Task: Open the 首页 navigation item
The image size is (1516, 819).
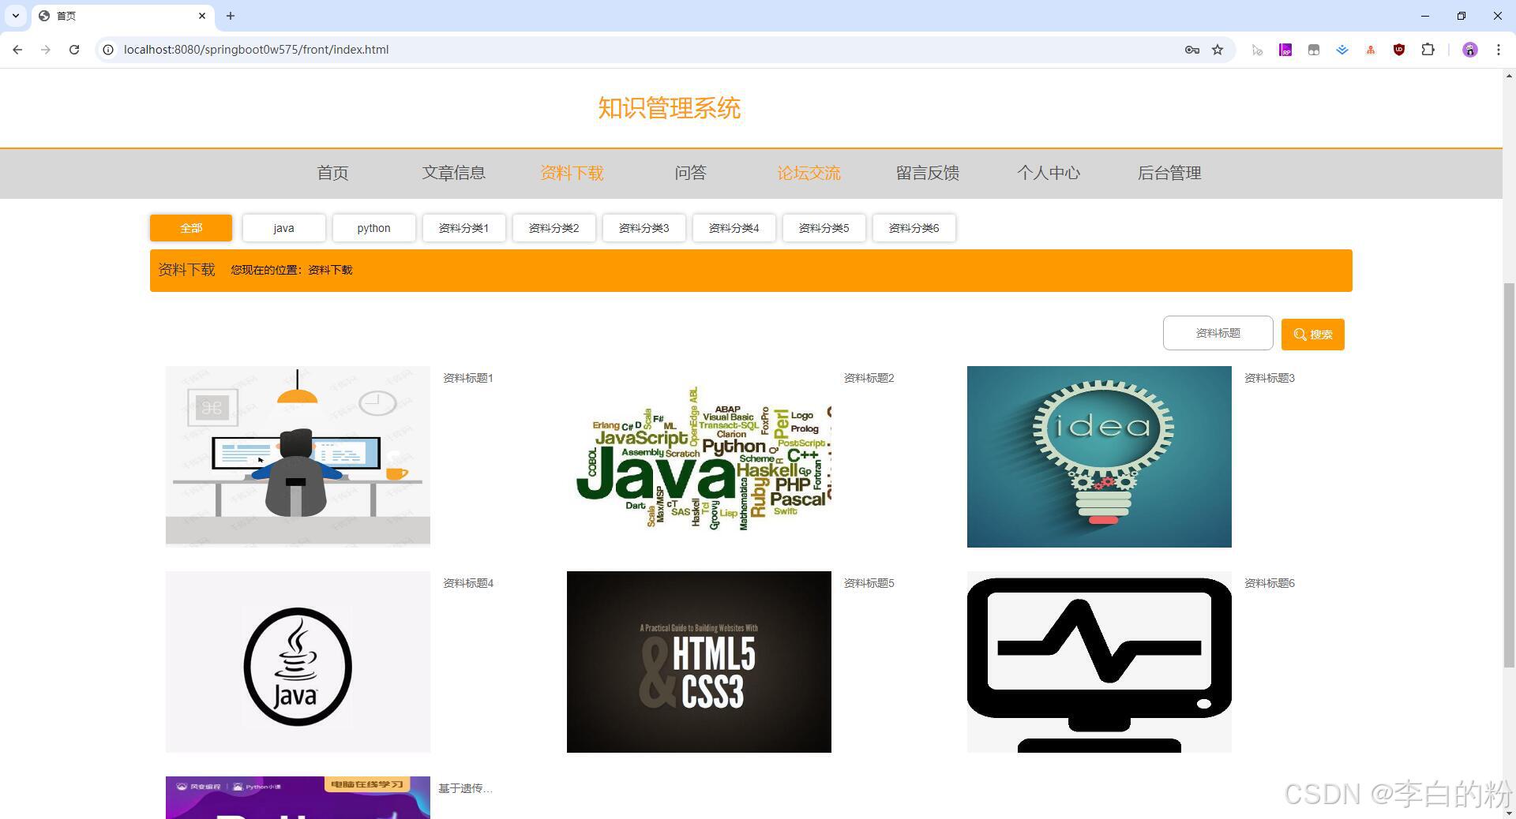Action: (x=332, y=173)
